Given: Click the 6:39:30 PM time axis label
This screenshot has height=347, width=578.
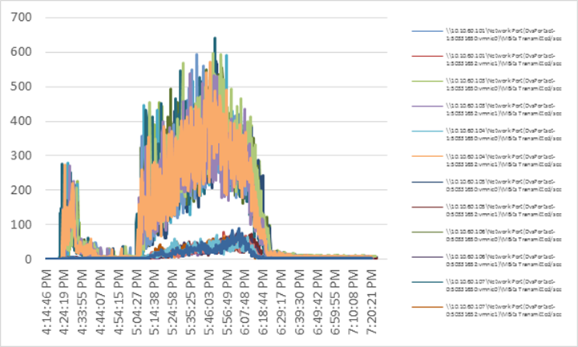Looking at the screenshot, I should (x=299, y=302).
